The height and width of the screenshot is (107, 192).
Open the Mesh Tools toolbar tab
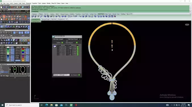coord(108,14)
